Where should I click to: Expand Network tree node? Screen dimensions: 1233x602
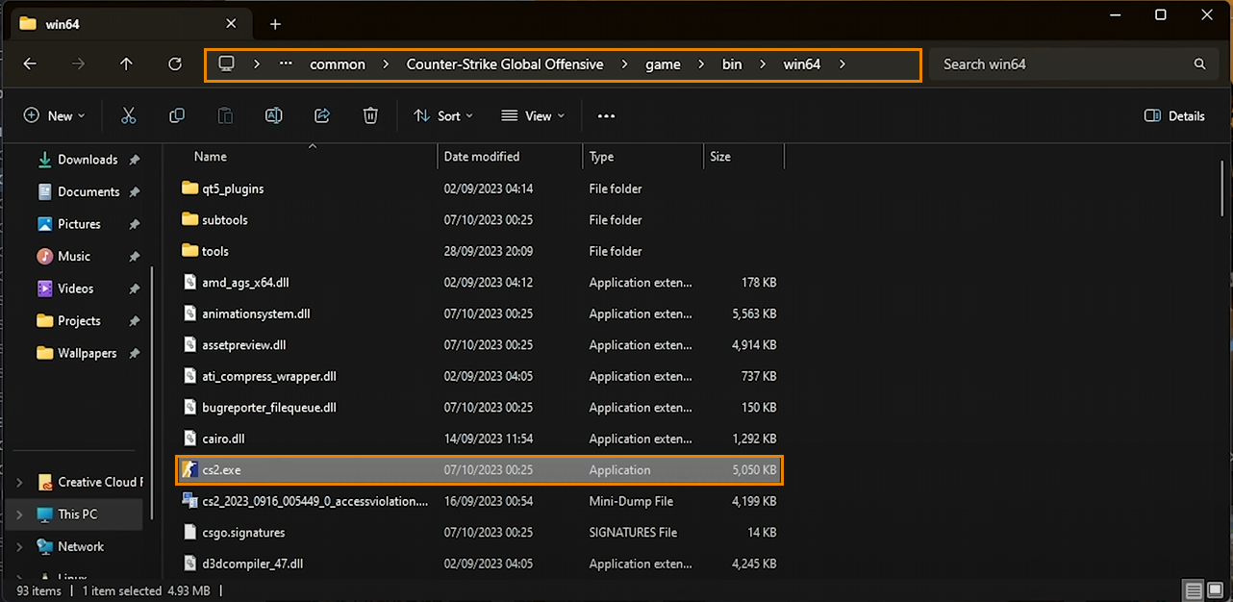pos(20,546)
